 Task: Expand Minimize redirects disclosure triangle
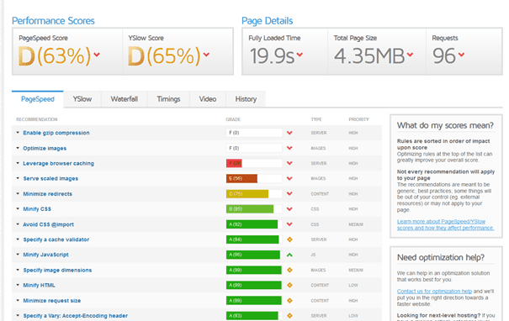(x=18, y=193)
